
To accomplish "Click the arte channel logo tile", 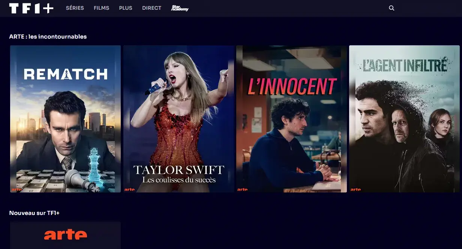I will tap(65, 235).
